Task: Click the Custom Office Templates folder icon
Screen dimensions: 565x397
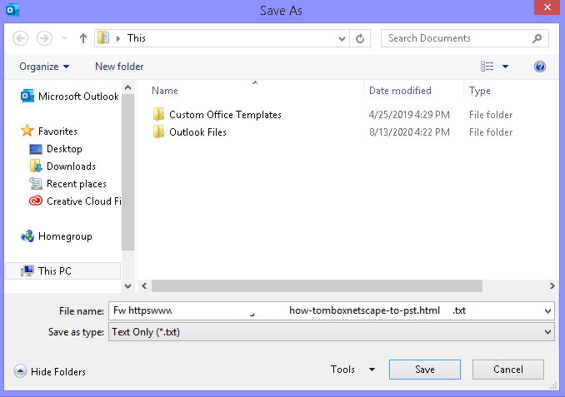Action: click(158, 114)
